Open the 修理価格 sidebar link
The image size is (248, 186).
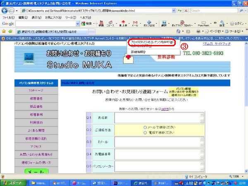click(36, 98)
